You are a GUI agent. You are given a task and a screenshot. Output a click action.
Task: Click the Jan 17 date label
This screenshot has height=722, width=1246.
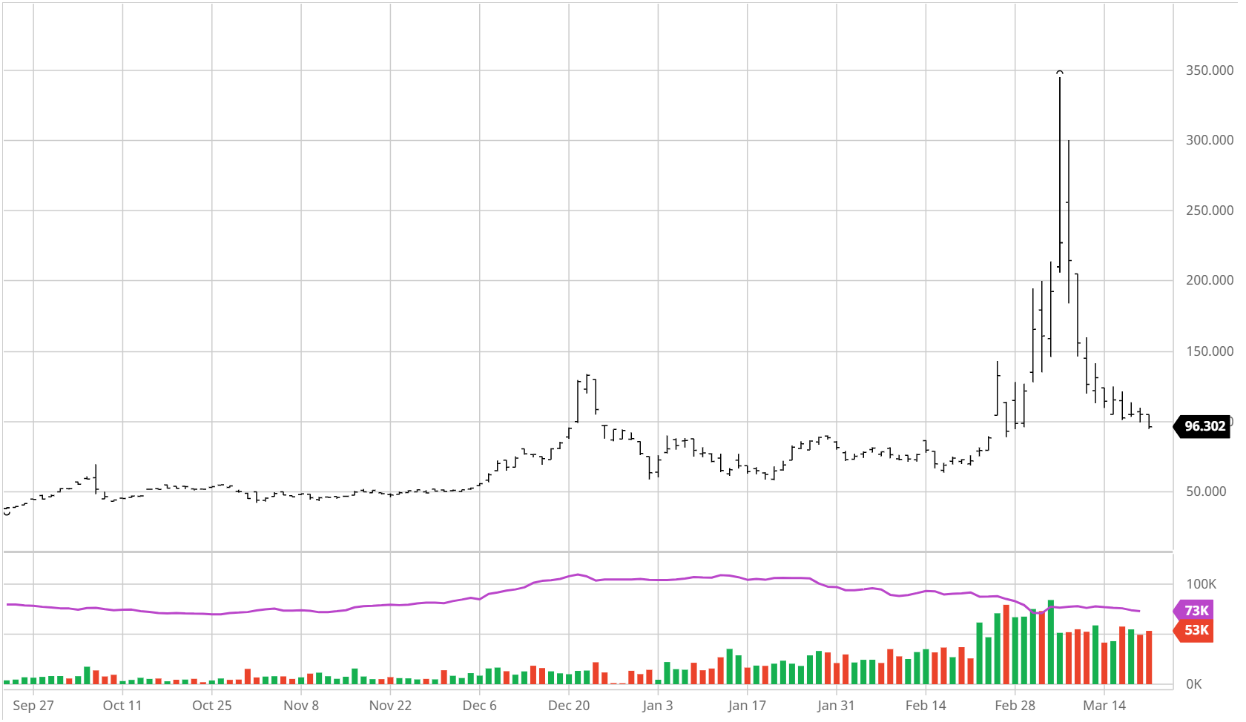(747, 706)
